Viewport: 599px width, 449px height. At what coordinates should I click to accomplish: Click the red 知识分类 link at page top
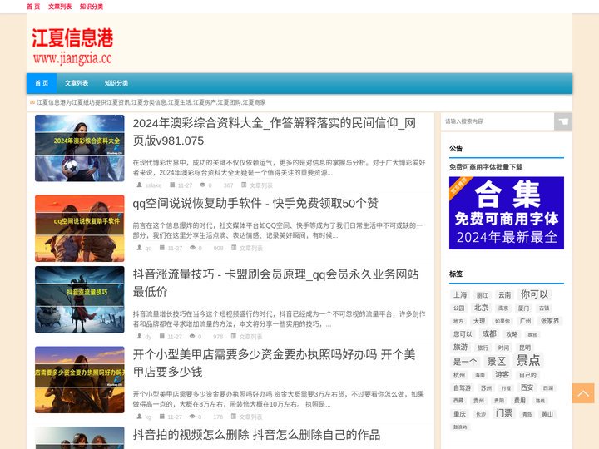tap(92, 7)
